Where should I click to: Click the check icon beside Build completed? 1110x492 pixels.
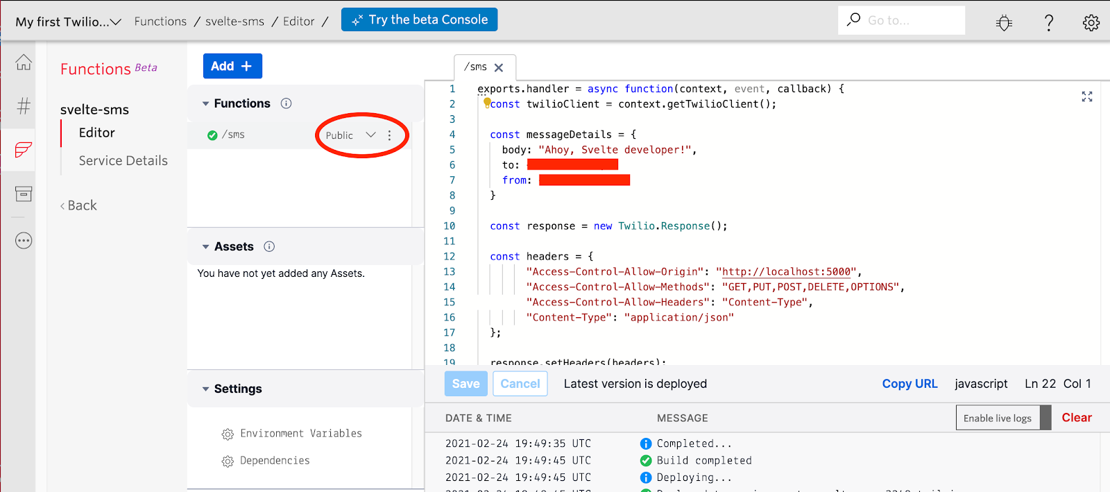tap(646, 460)
